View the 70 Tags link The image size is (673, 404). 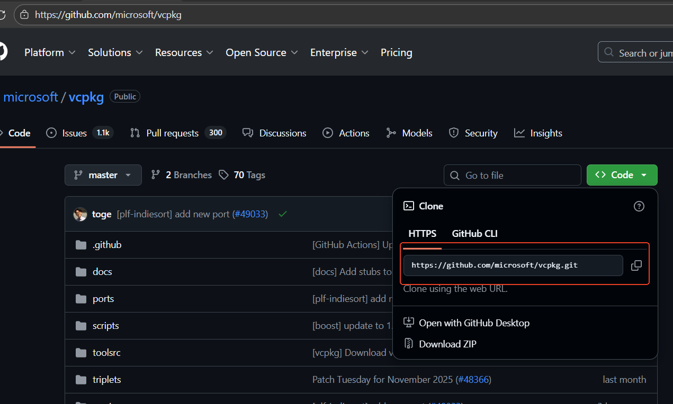[242, 175]
